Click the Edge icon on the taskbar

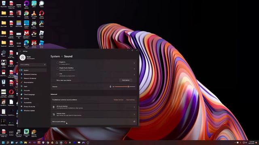(21, 143)
